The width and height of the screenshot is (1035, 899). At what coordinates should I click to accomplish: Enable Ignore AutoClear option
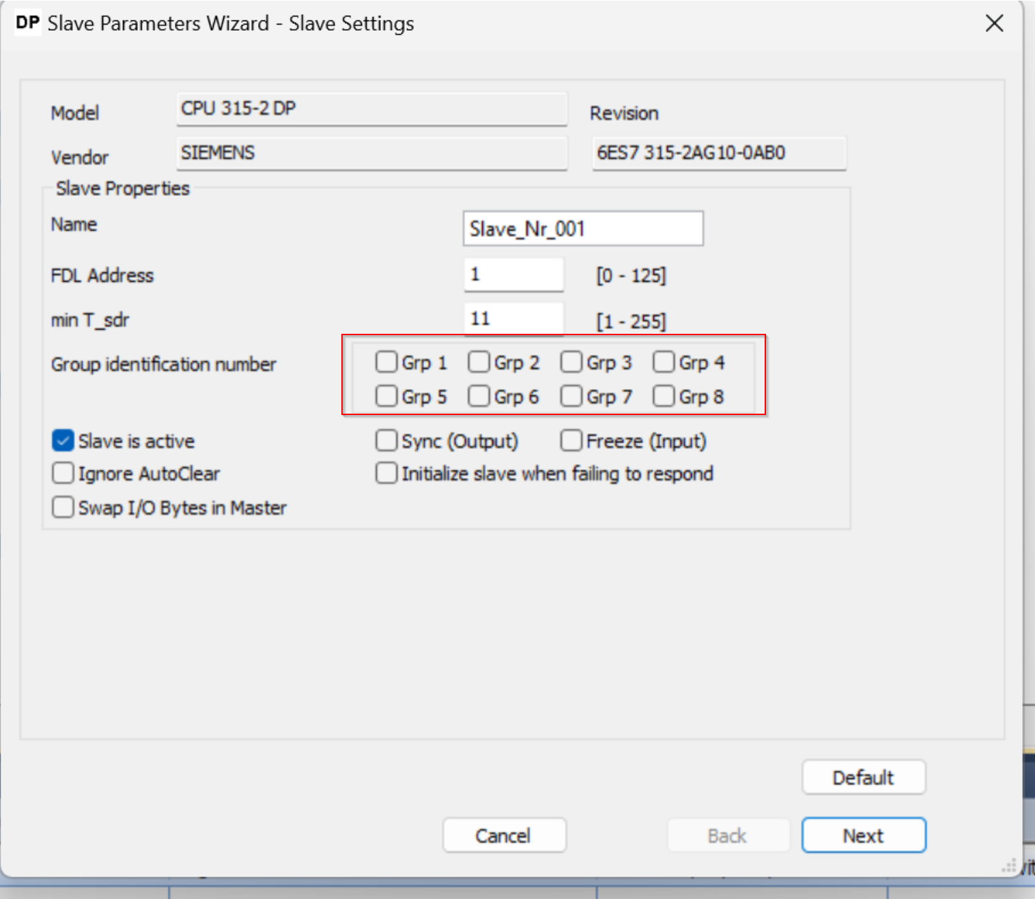coord(63,473)
